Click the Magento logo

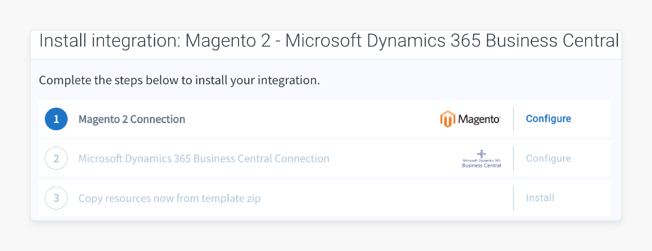tap(470, 119)
